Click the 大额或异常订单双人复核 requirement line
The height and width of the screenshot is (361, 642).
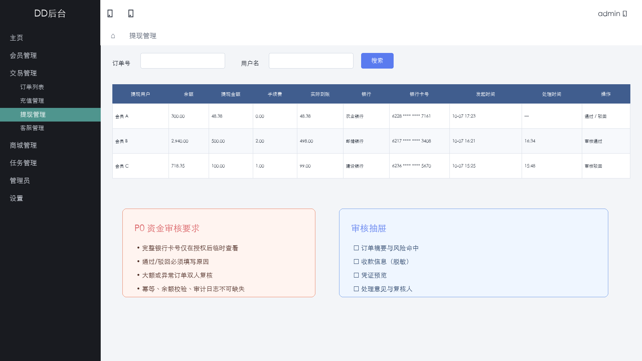[177, 275]
